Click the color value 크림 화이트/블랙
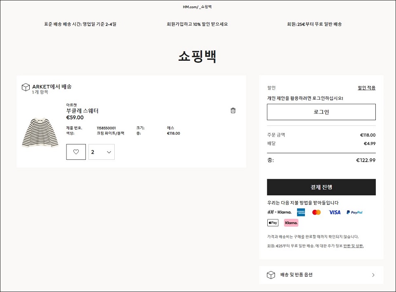 (x=111, y=133)
